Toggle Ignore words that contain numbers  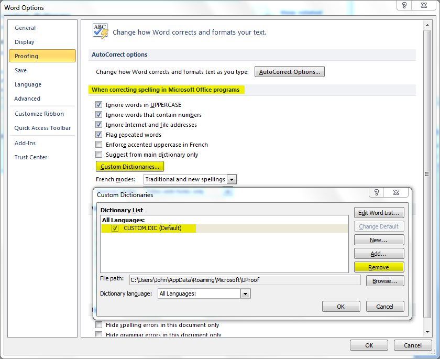click(98, 115)
